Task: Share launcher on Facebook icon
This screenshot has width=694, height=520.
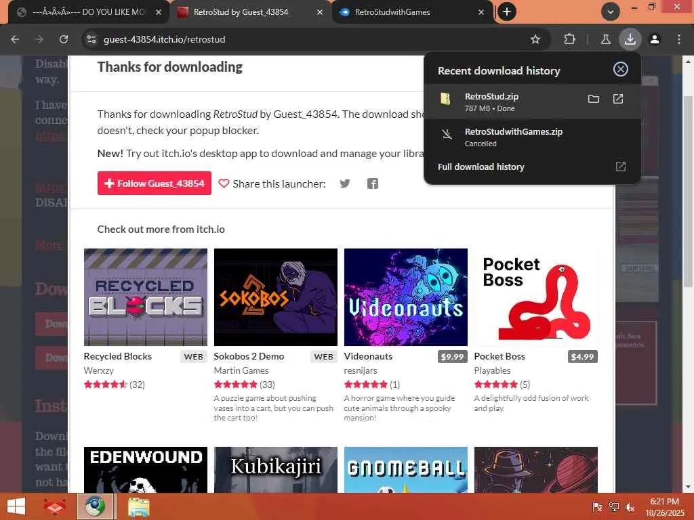Action: tap(373, 183)
